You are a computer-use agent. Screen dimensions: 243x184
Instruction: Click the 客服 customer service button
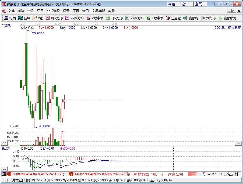[x=173, y=4]
